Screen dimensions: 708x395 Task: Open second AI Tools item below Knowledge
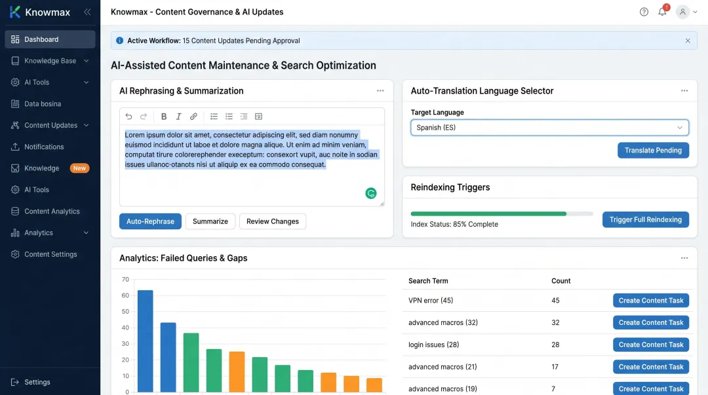[50, 189]
